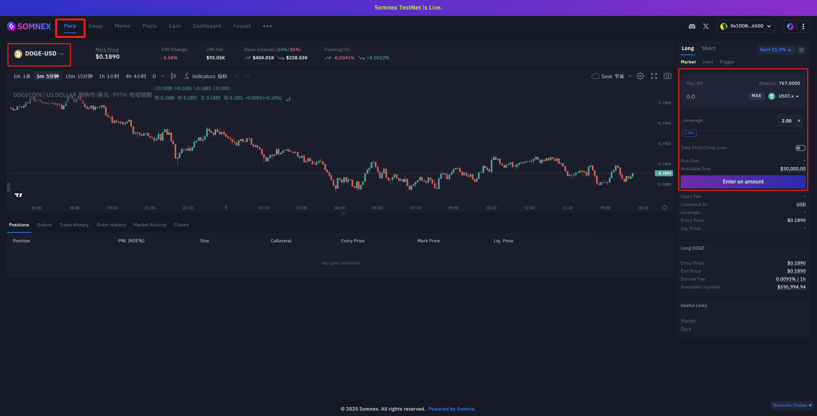Select the 1h timeframe

coord(109,77)
